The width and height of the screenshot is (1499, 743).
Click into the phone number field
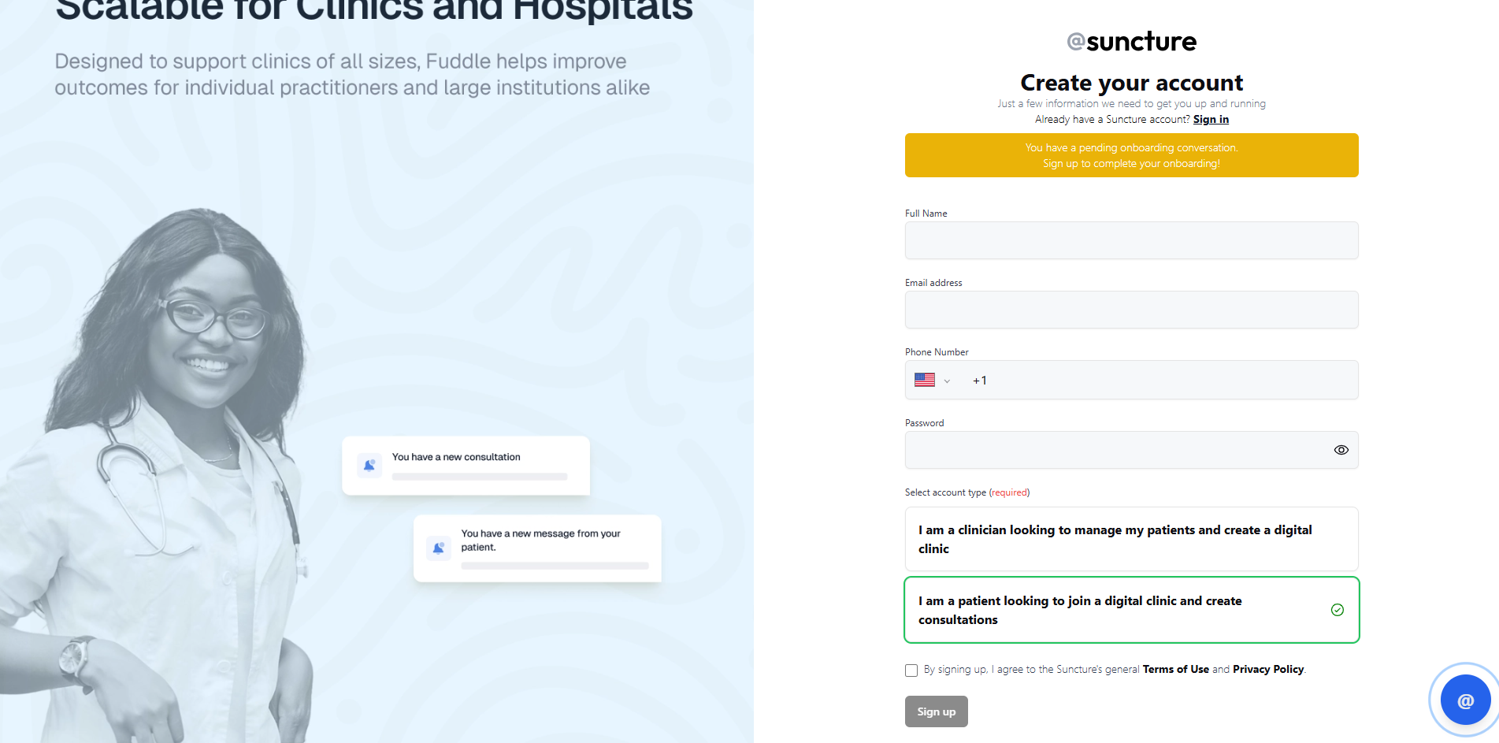pos(1166,381)
